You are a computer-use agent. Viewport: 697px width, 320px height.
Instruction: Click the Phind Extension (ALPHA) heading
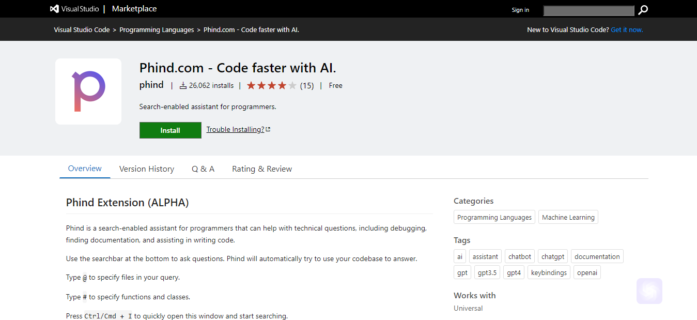[128, 203]
